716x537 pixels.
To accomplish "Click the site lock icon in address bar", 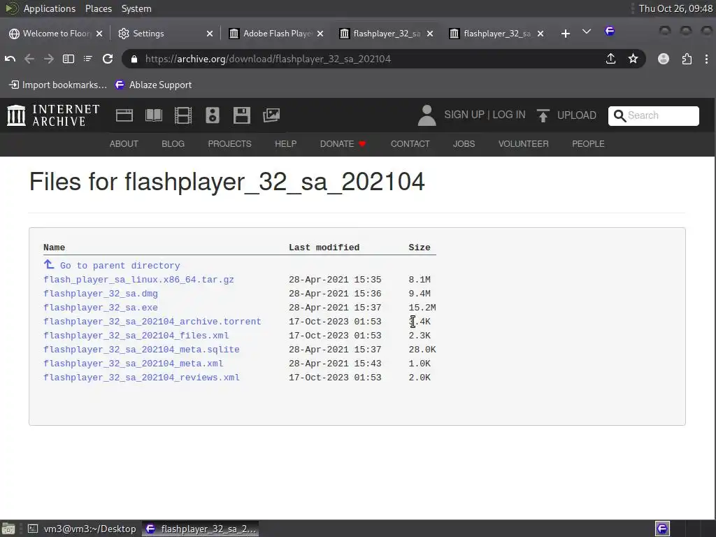I will (x=134, y=59).
